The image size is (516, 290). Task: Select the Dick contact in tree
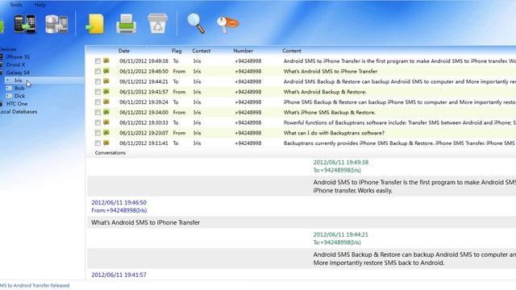(x=19, y=96)
